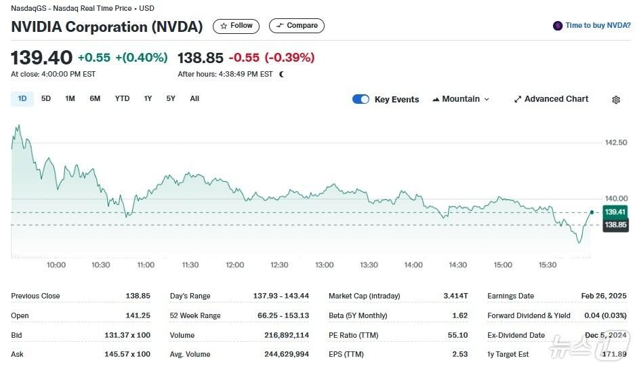Show the 6M chart range
This screenshot has height=369, width=637.
tap(95, 99)
